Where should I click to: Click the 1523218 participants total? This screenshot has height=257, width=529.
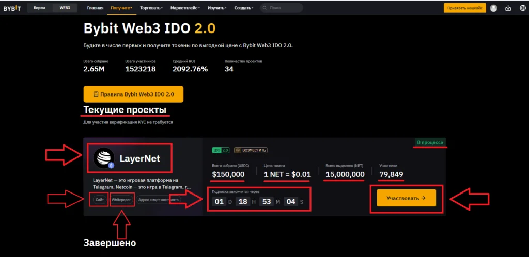point(141,69)
